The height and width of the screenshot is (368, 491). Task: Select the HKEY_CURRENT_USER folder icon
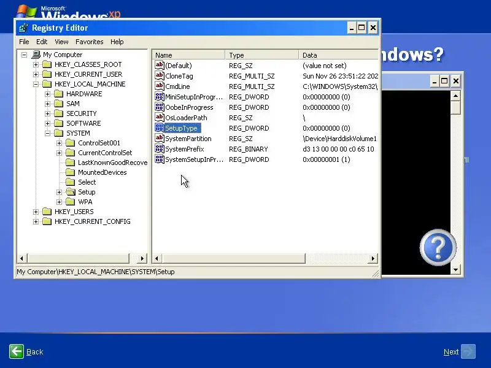[x=47, y=74]
